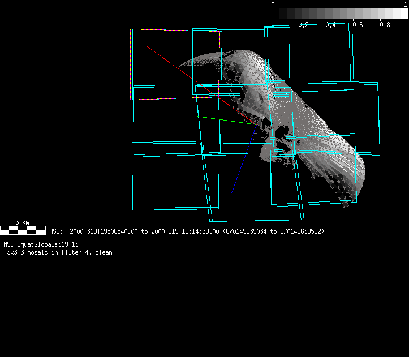Click the 0.6 tick label on color bar
The image size is (409, 357).
click(x=358, y=25)
